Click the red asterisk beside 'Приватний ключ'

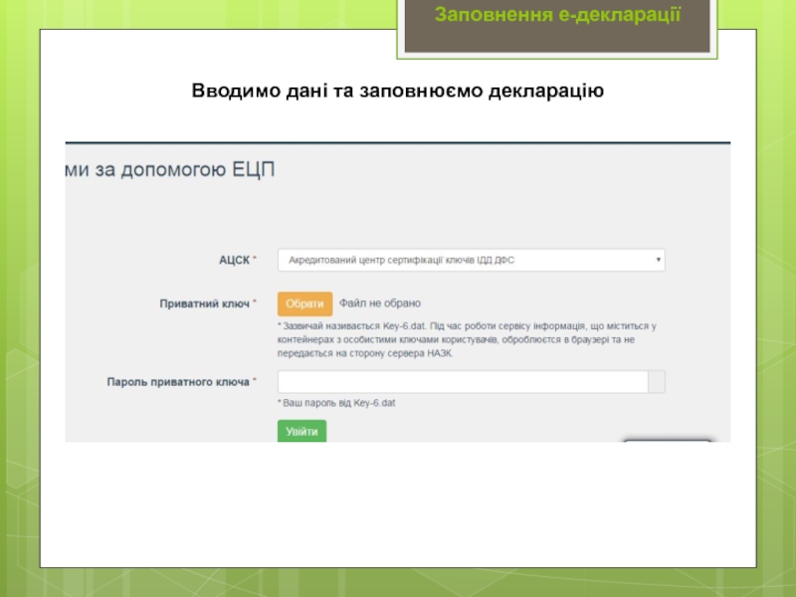tap(255, 303)
